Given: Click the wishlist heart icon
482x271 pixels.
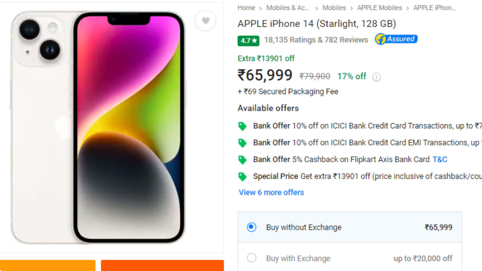Looking at the screenshot, I should 205,21.
